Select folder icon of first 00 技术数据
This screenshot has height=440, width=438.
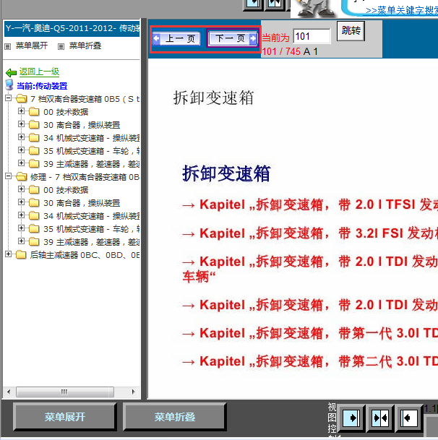[34, 112]
